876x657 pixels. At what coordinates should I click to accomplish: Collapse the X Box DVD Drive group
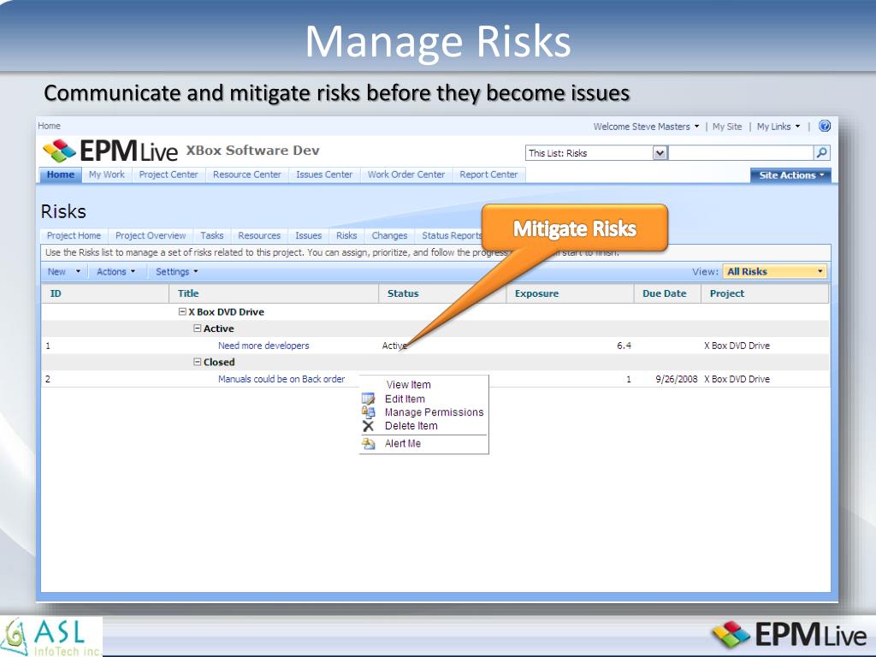point(182,311)
